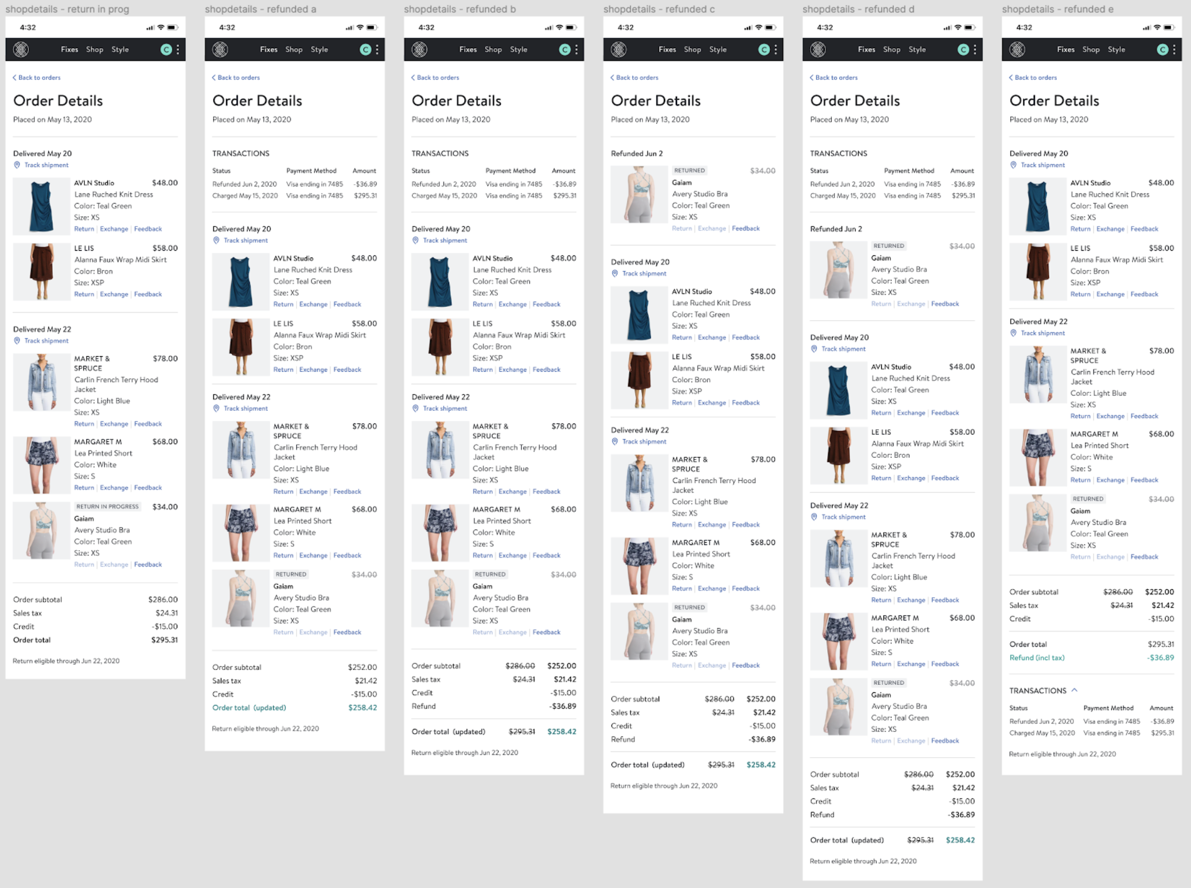Go to the Style tab in 'refunded d' frame
Image resolution: width=1191 pixels, height=888 pixels.
(x=917, y=49)
